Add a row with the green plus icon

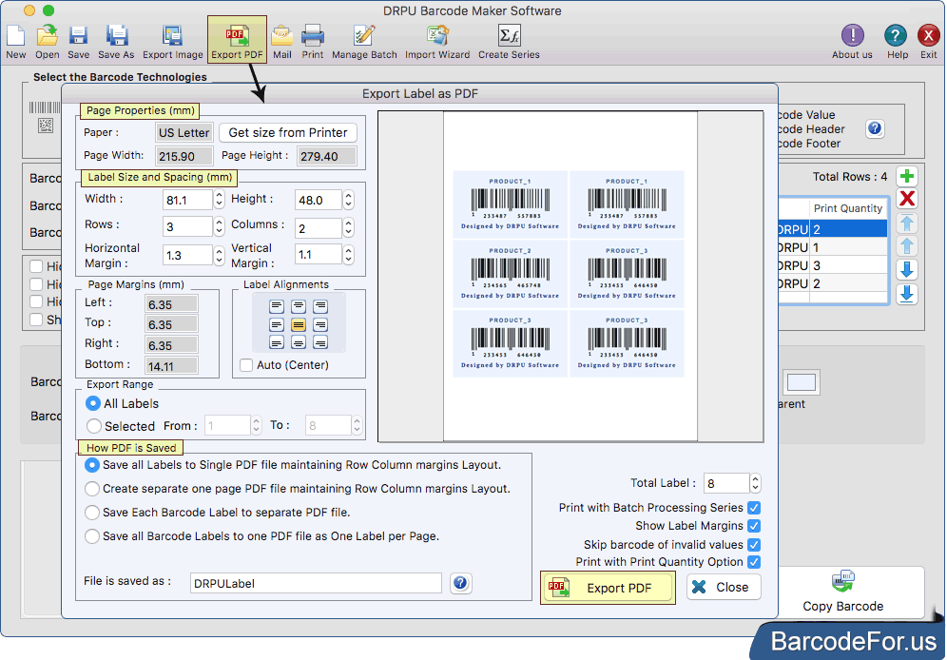(x=906, y=176)
